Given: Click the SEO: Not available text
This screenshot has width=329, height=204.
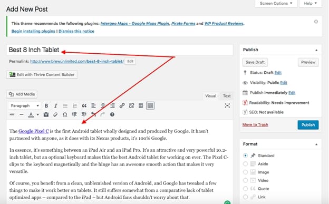Looking at the screenshot, I should (266, 112).
